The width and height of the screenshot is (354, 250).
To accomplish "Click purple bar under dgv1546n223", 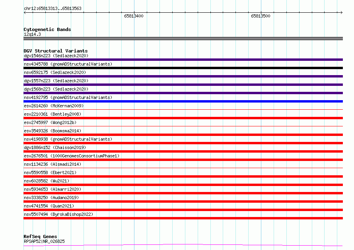I will [183, 60].
